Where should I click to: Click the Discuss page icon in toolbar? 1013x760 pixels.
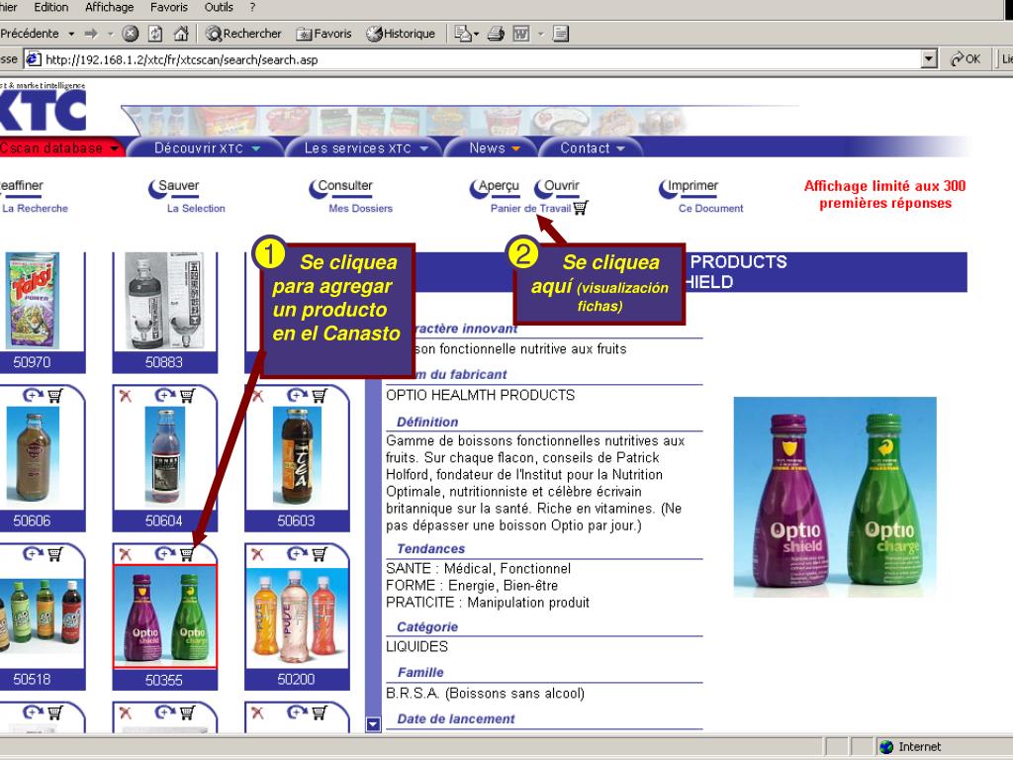click(561, 34)
